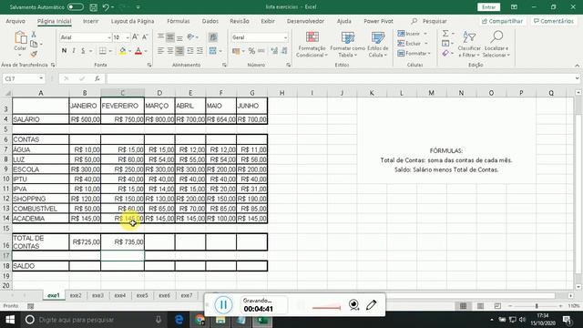Open Localizar e Selecionar menu
This screenshot has width=583, height=328.
(x=496, y=45)
